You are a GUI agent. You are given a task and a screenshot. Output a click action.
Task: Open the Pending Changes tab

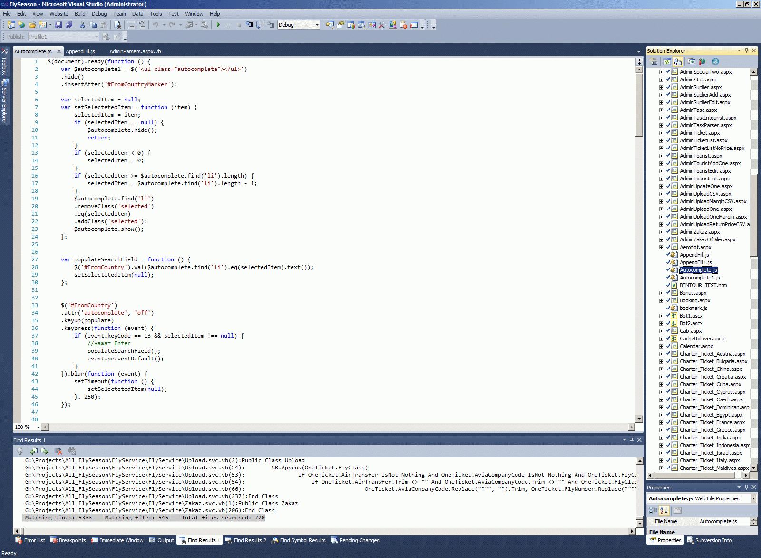tap(355, 540)
